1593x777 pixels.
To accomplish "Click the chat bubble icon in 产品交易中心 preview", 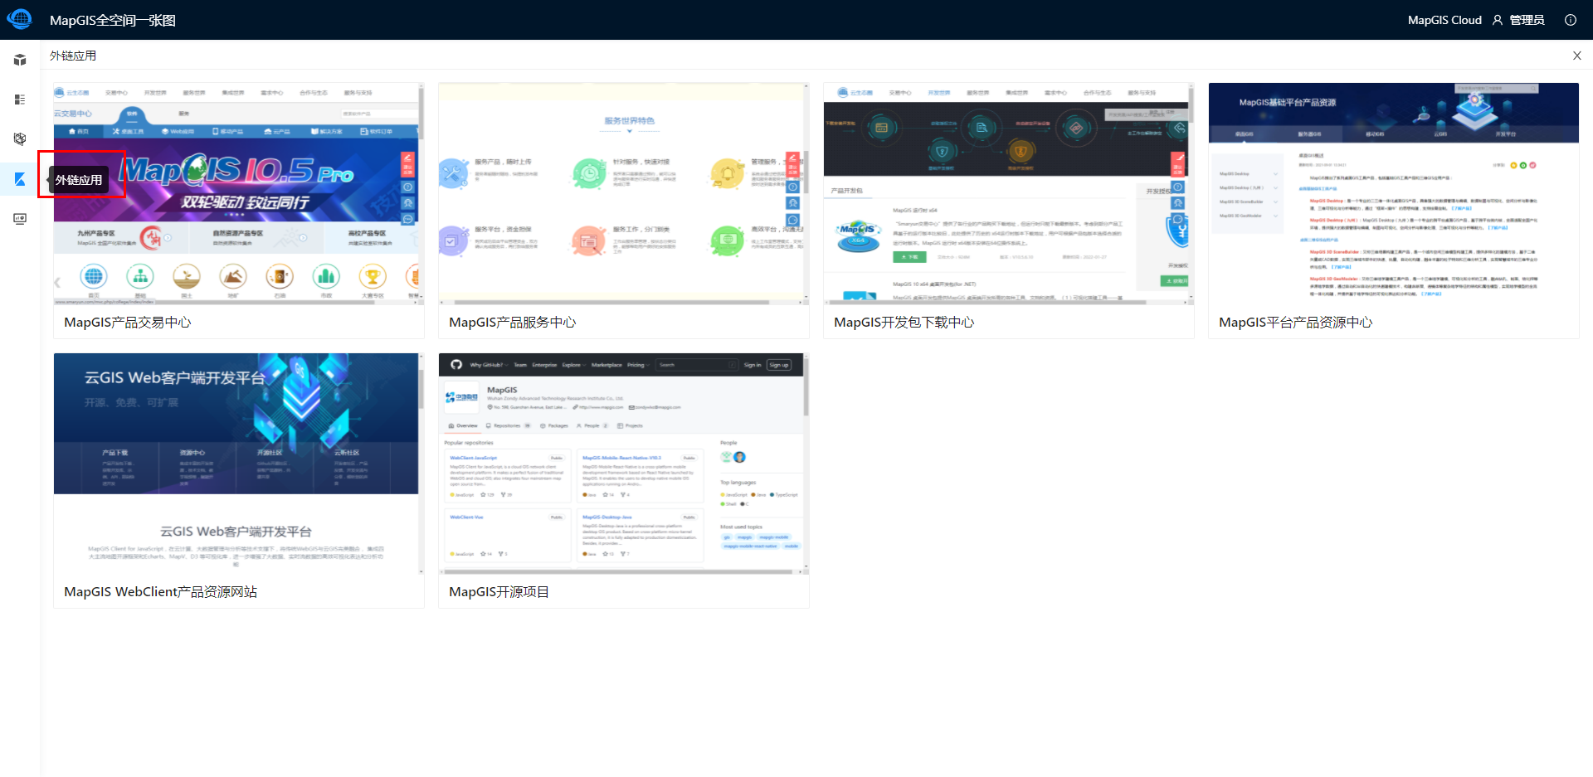I will pos(407,219).
